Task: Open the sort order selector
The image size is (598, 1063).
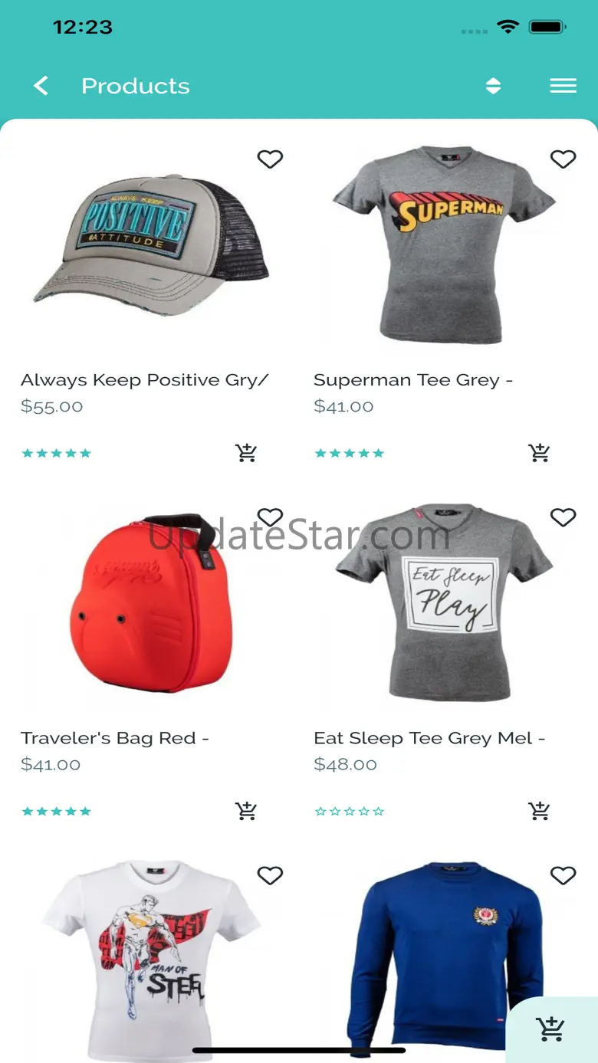Action: coord(493,86)
